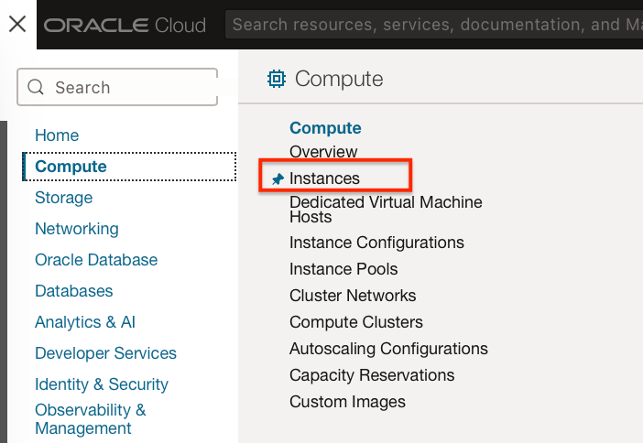This screenshot has height=443, width=643.
Task: Open Home in the navigation menu
Action: [x=57, y=135]
